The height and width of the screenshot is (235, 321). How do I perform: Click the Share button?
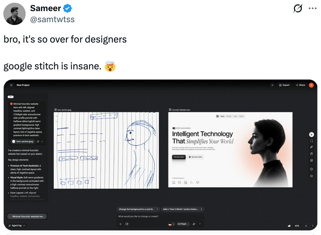click(x=300, y=85)
